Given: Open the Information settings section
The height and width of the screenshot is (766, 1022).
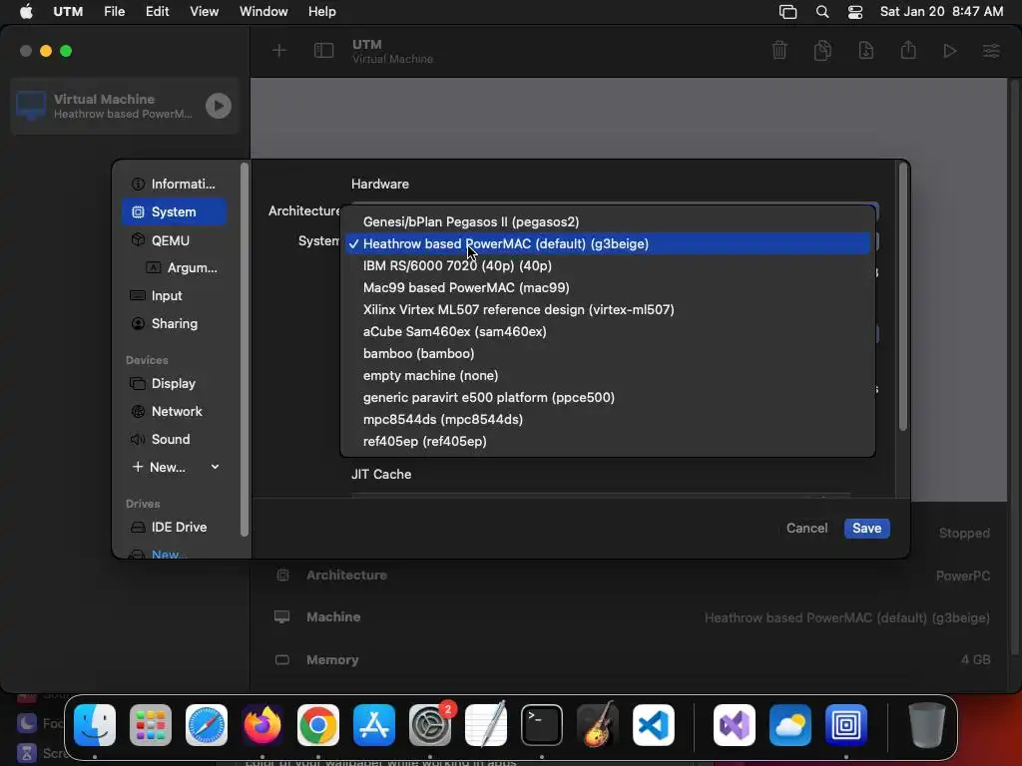Looking at the screenshot, I should click(174, 184).
